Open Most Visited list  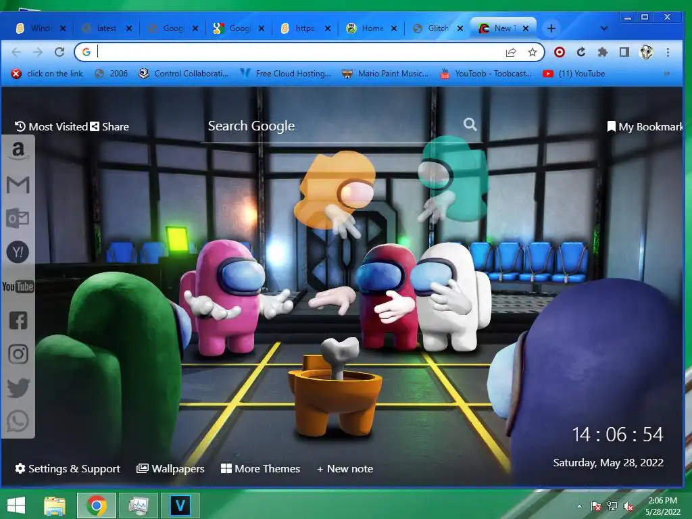pos(51,126)
